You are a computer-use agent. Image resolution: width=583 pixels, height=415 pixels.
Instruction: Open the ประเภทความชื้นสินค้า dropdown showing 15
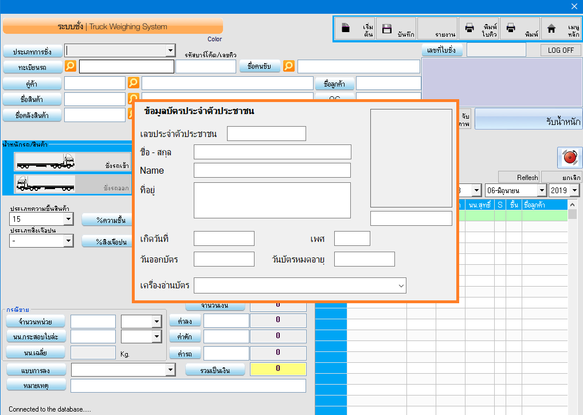(x=68, y=219)
